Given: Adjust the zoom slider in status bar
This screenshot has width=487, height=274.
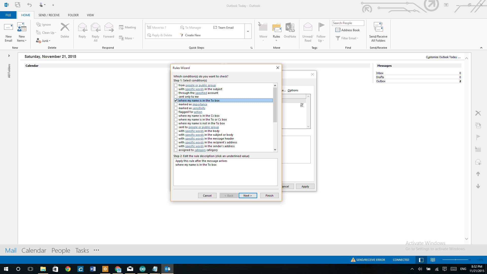Looking at the screenshot, I should coord(455,260).
